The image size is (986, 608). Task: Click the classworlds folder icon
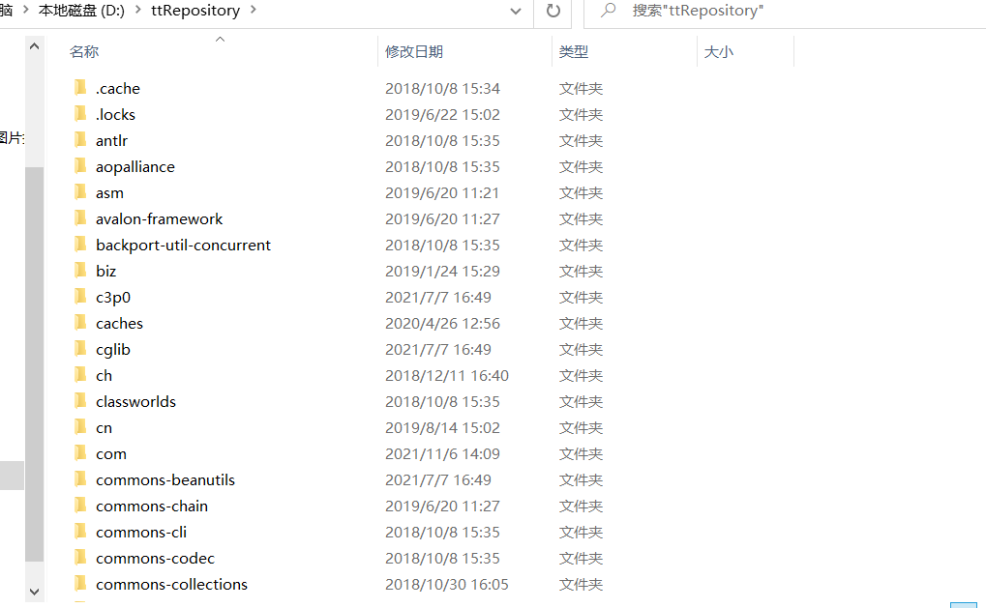coord(80,401)
